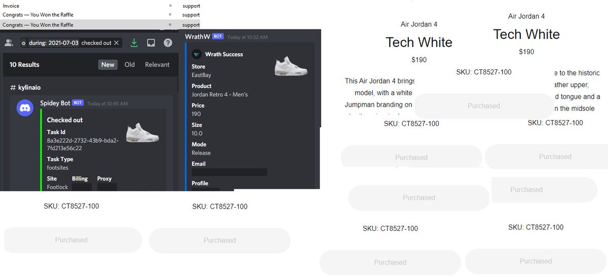Click the BOT tag beside Spidey Bot
608x277 pixels.
(78, 103)
